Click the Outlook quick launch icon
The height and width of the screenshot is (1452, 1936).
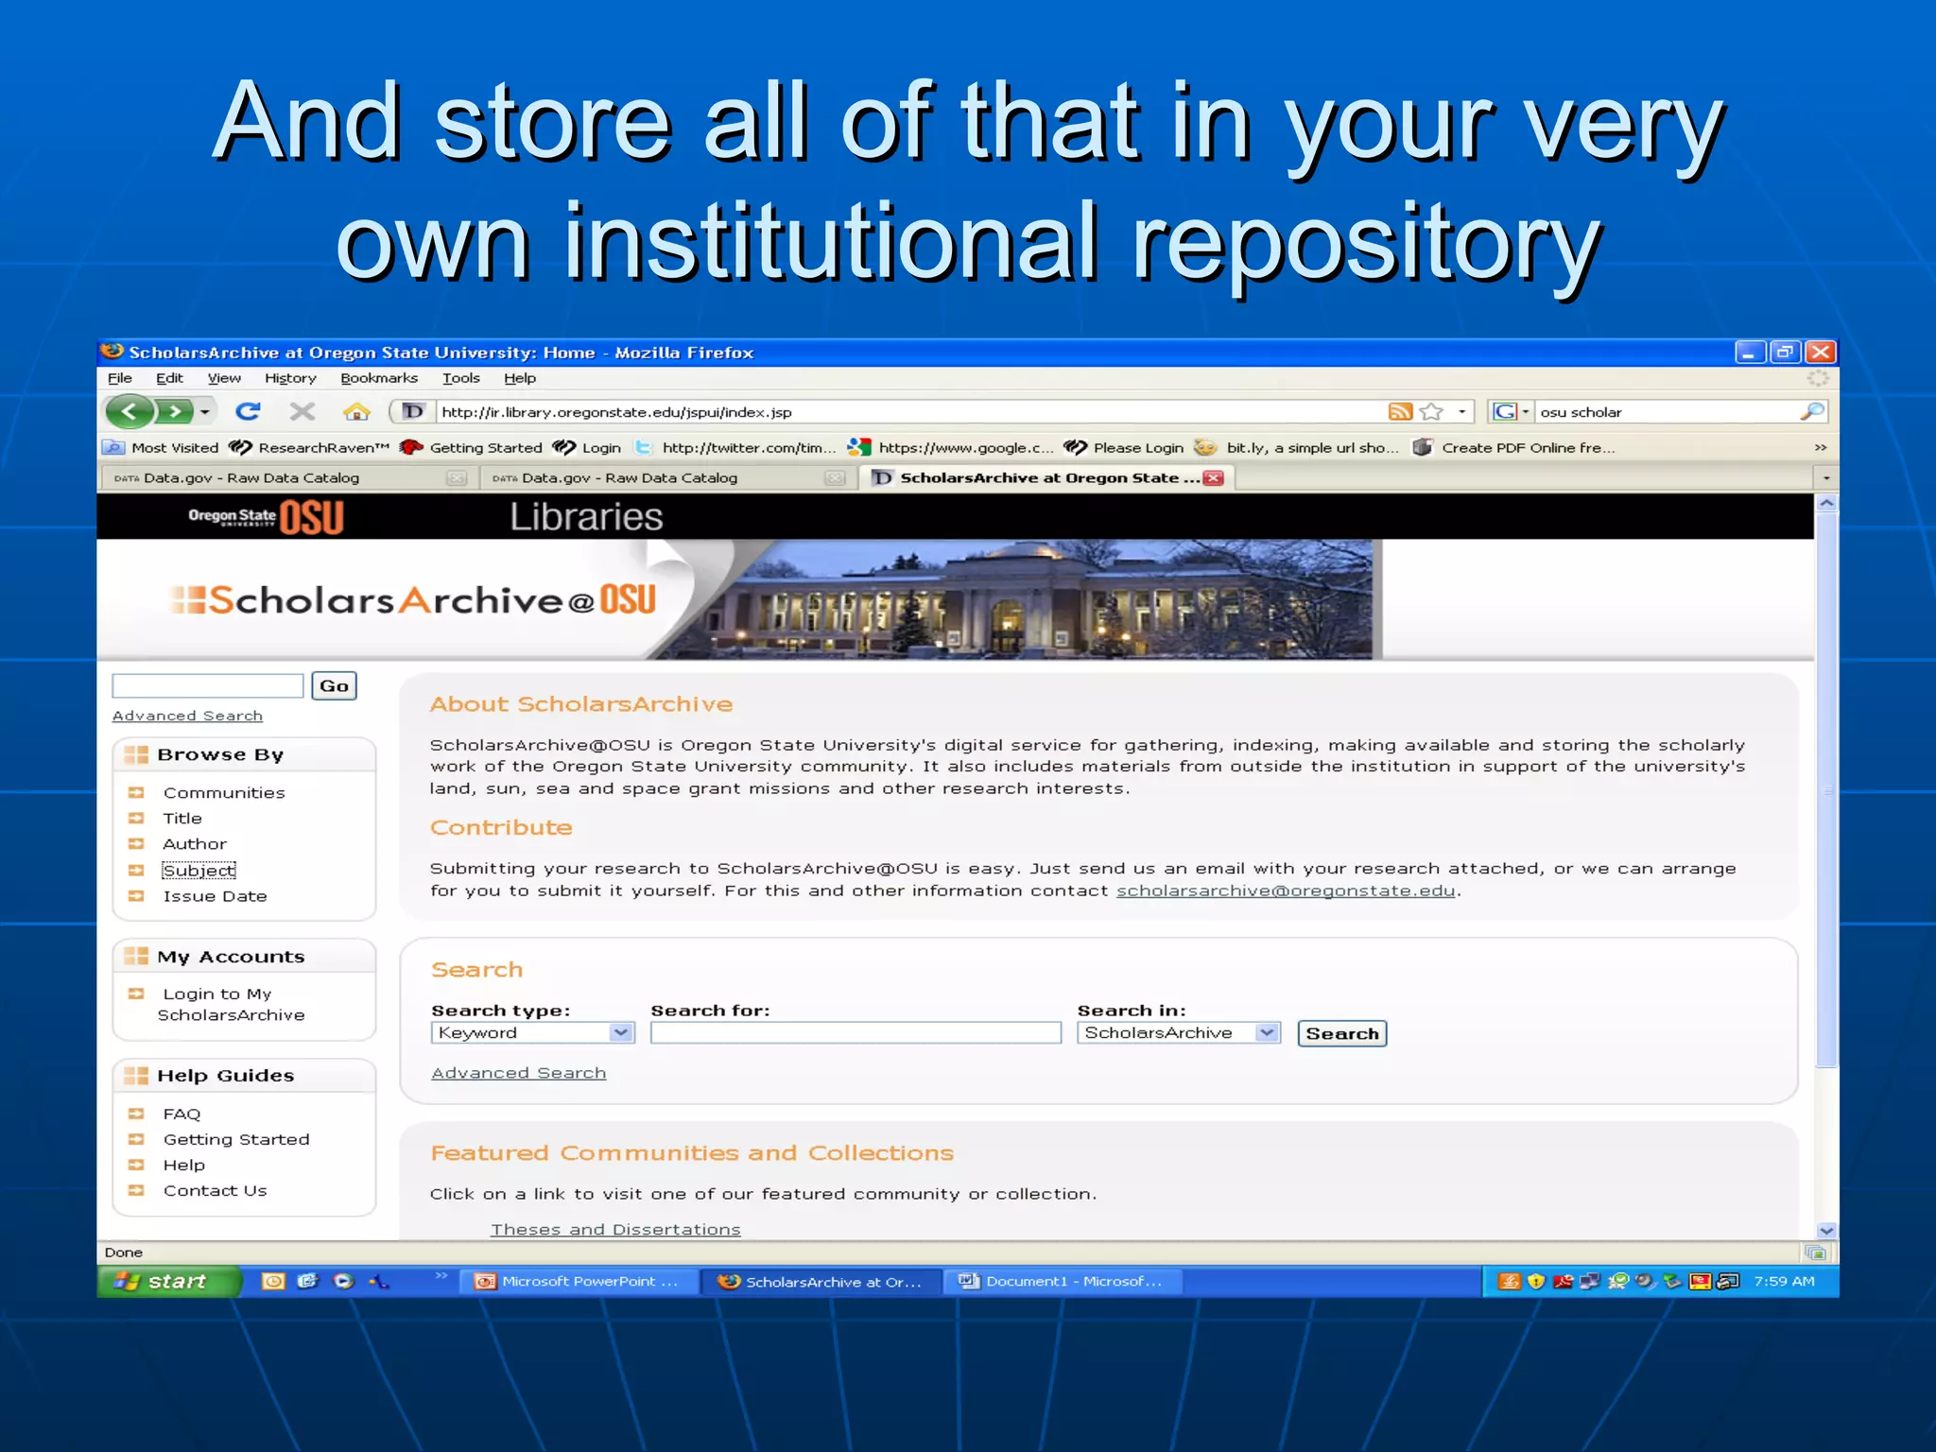pyautogui.click(x=273, y=1281)
